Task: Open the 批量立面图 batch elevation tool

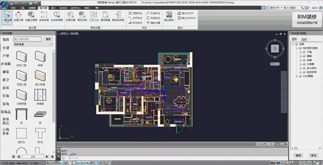Action: click(x=31, y=16)
